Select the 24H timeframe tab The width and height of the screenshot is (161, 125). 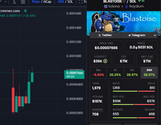click(x=149, y=73)
